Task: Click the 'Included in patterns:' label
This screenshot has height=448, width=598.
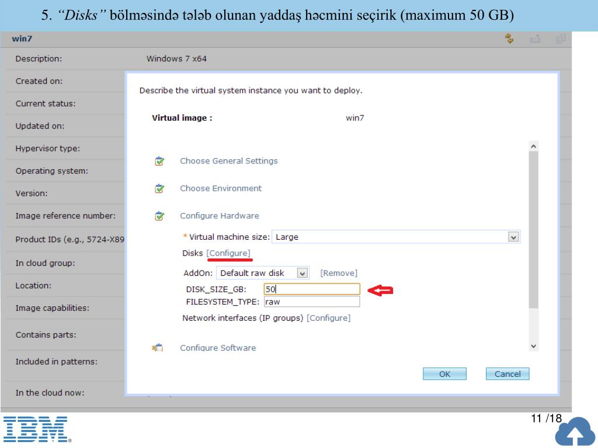Action: 57,362
